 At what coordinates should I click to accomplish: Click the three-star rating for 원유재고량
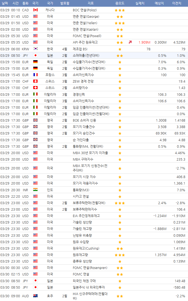(x=120, y=255)
